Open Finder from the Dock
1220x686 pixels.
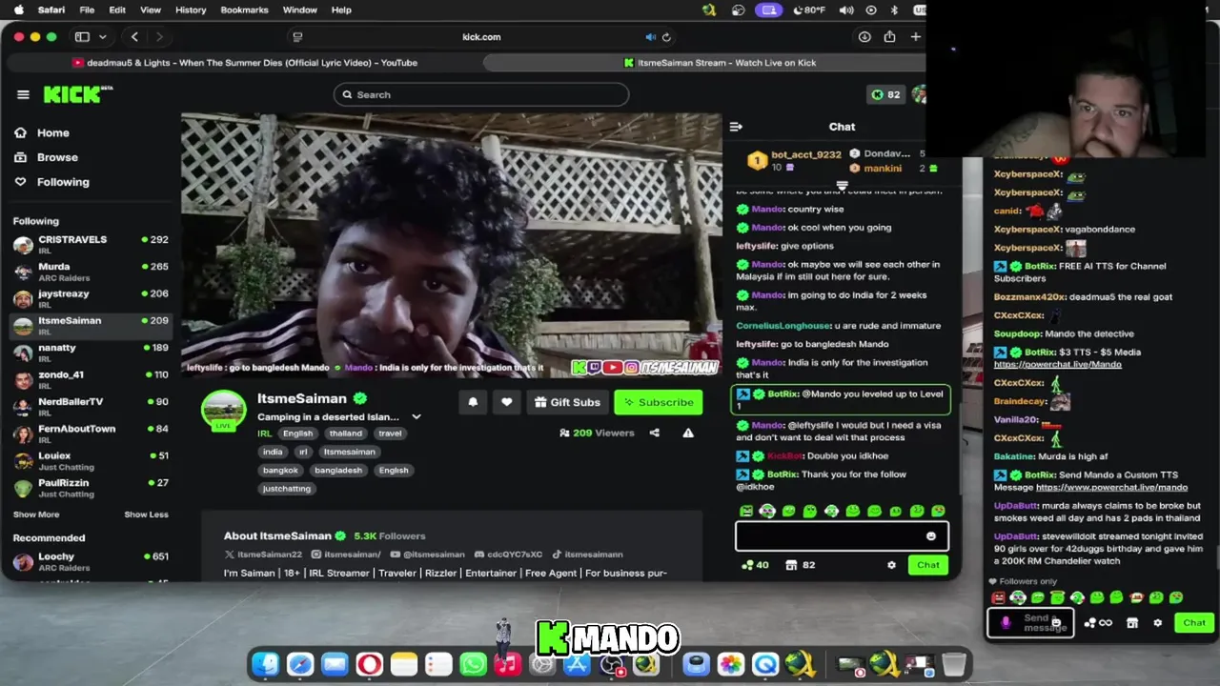point(265,664)
